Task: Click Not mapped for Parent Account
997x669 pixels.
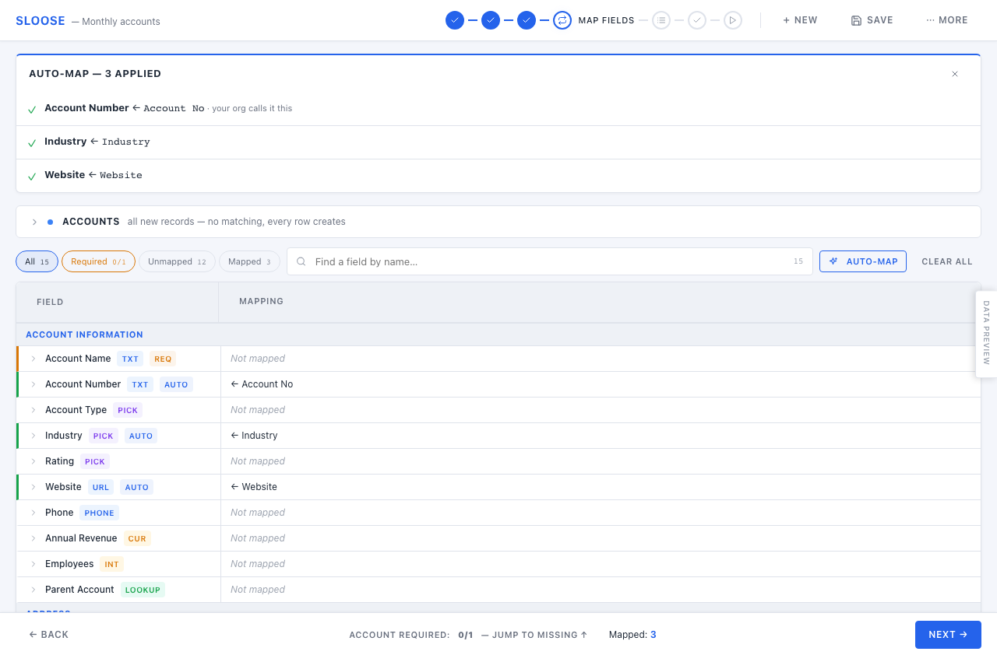Action: point(258,590)
